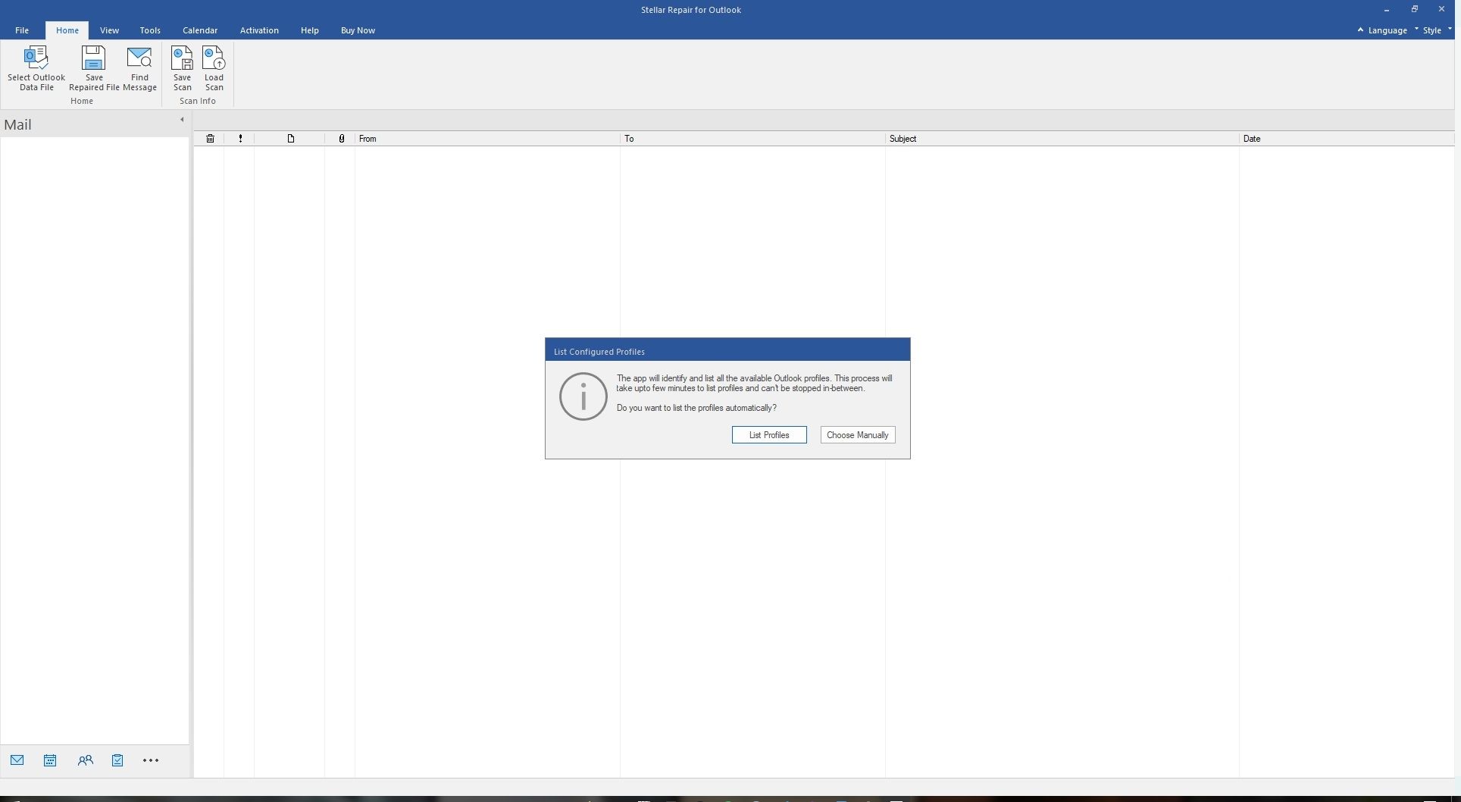Open the Calendar ribbon tab
Viewport: 1461px width, 802px height.
tap(200, 30)
